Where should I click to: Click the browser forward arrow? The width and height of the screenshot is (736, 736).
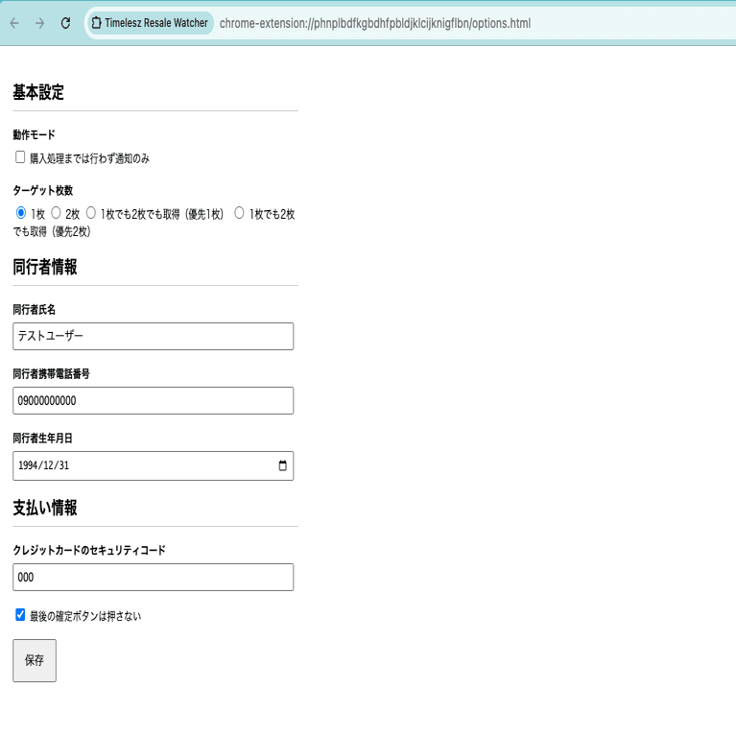[x=40, y=23]
